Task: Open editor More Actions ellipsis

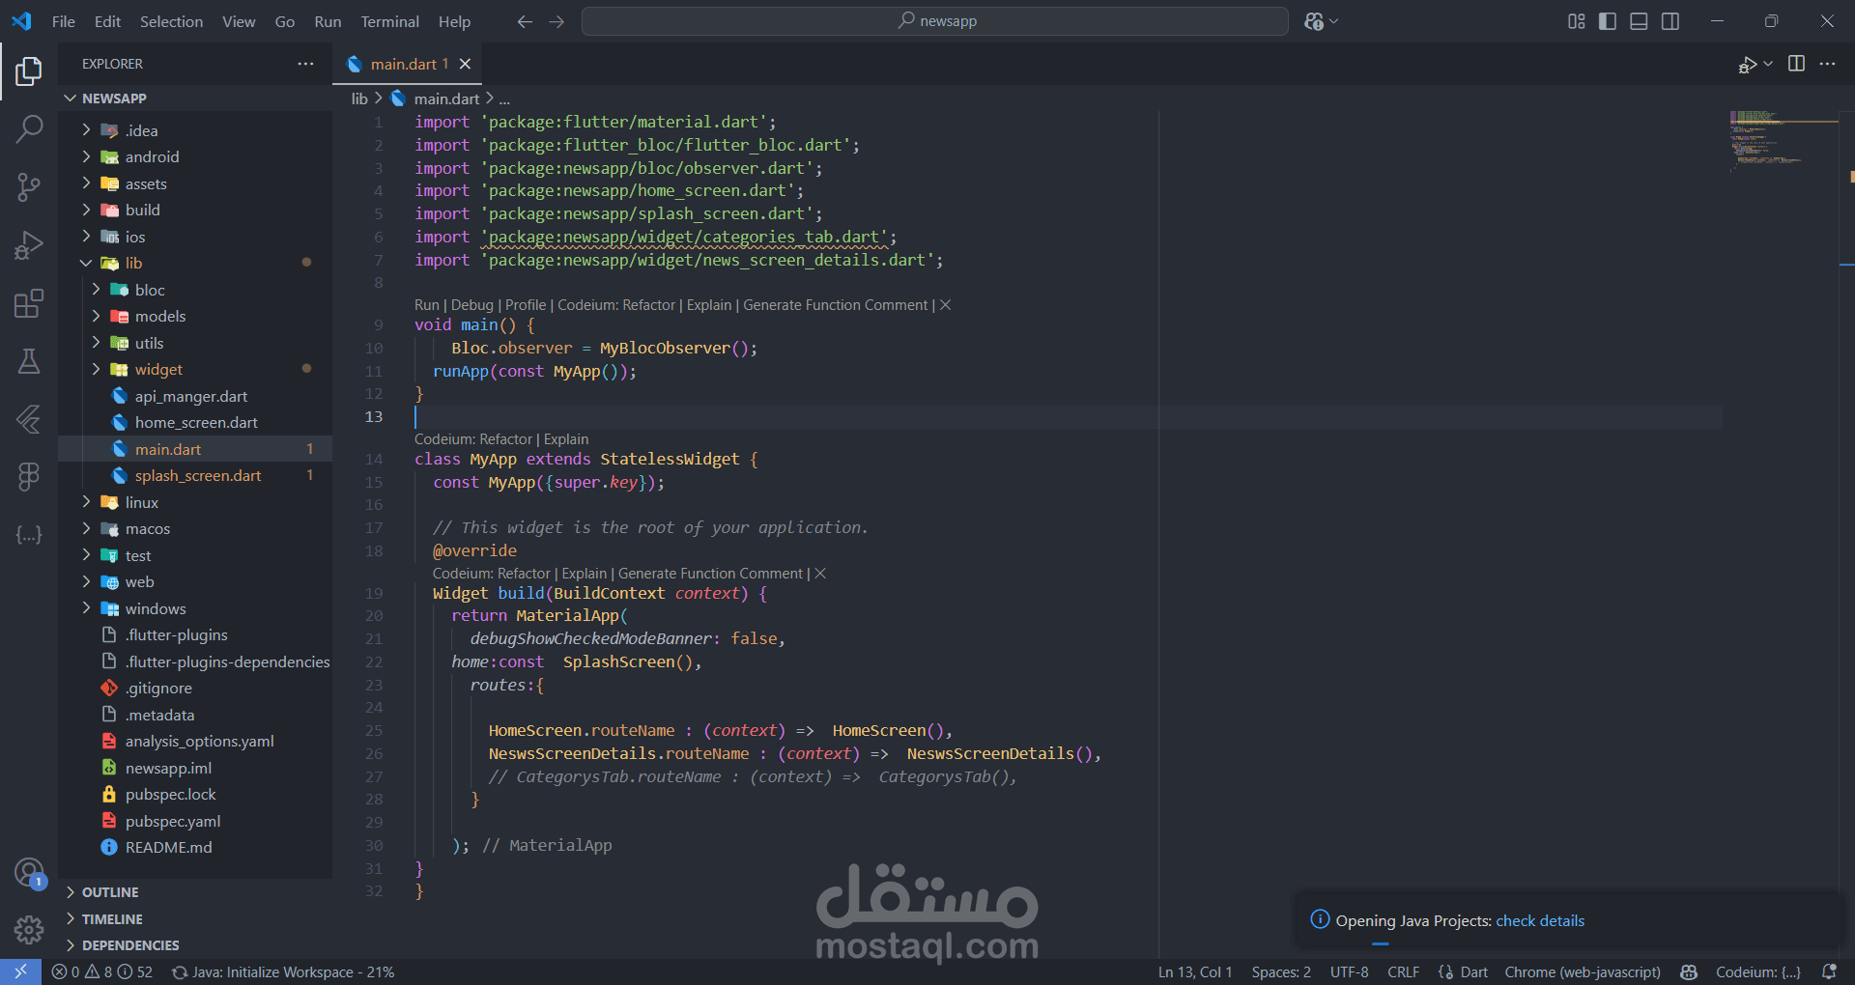Action: pyautogui.click(x=1827, y=64)
